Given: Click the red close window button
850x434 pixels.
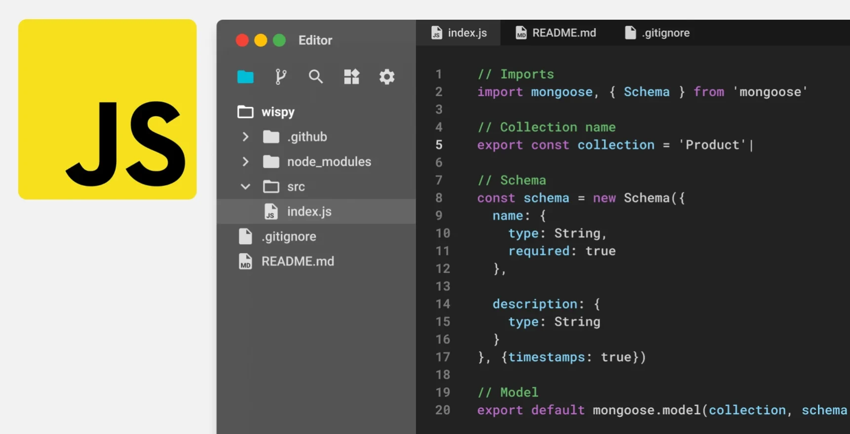Looking at the screenshot, I should 242,40.
